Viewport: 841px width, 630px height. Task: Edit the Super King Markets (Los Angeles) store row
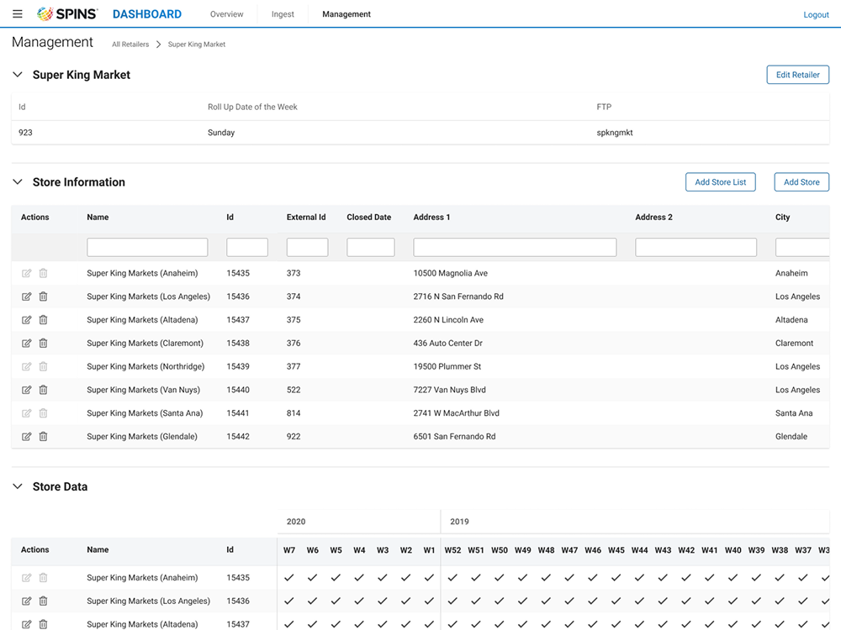point(26,297)
